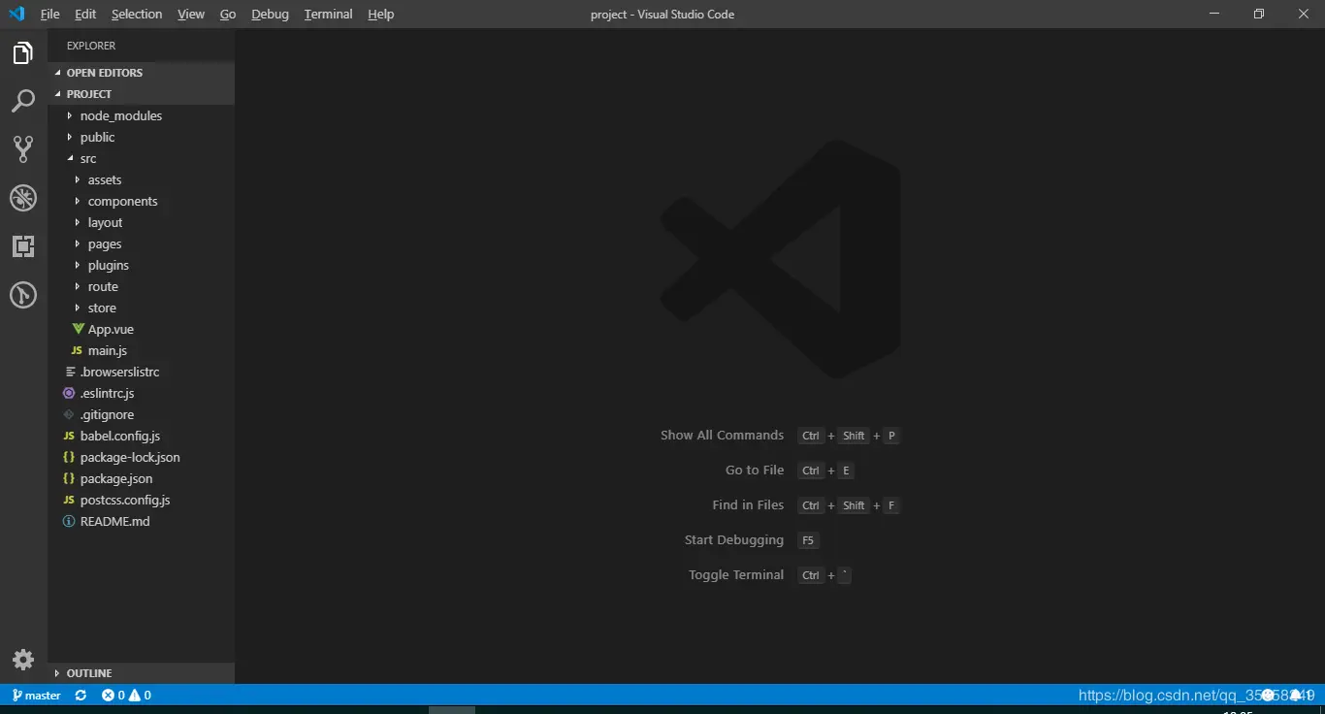The width and height of the screenshot is (1325, 714).
Task: Open the Selection menu
Action: 137,15
